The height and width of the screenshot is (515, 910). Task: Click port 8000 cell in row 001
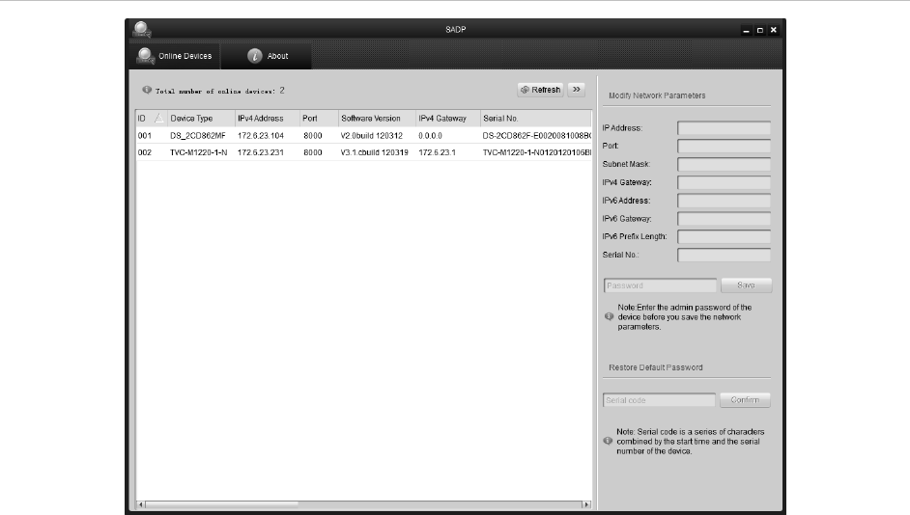point(313,136)
